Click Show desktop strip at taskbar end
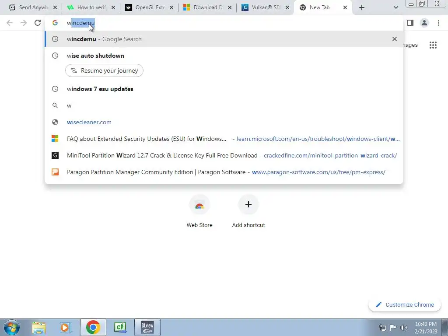448x336 pixels. coord(445,327)
